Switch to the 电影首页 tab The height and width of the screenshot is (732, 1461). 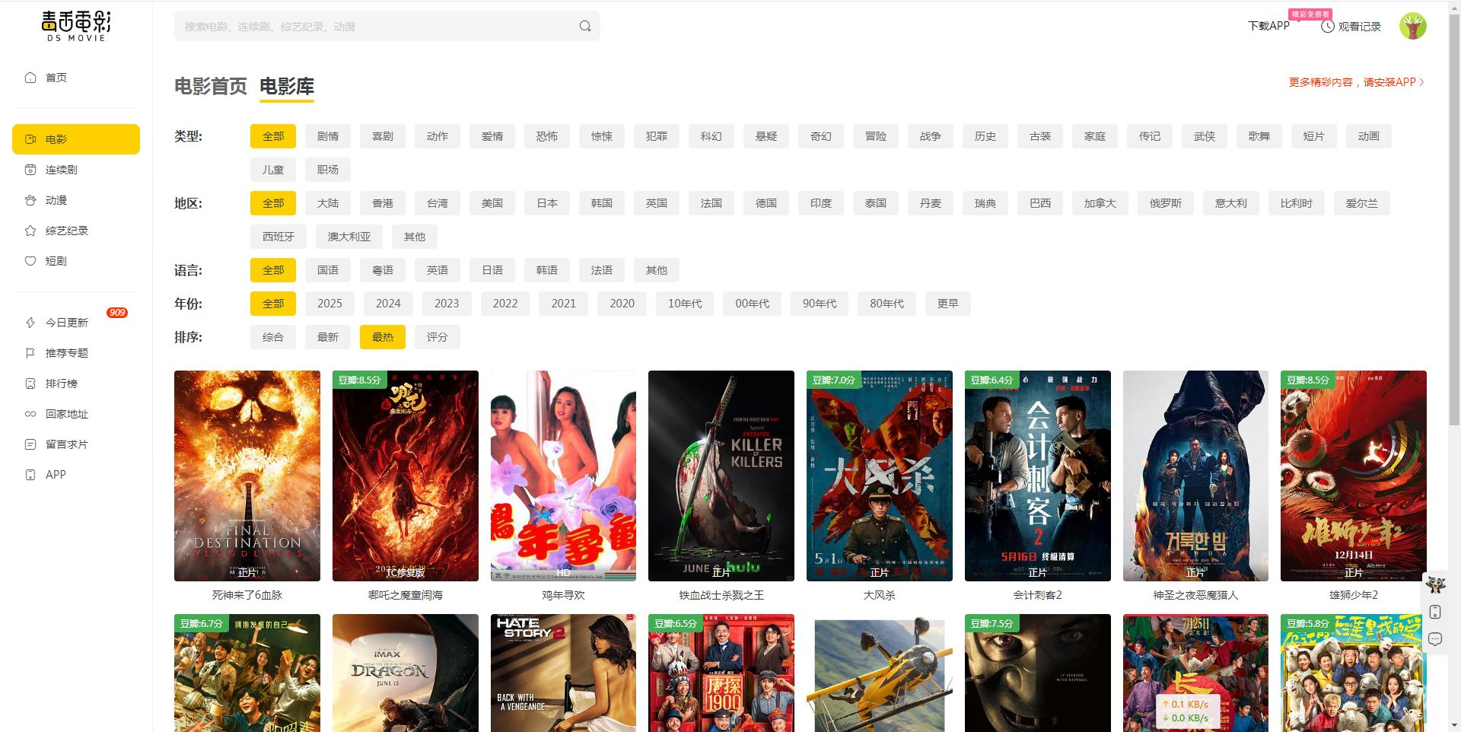pyautogui.click(x=210, y=86)
